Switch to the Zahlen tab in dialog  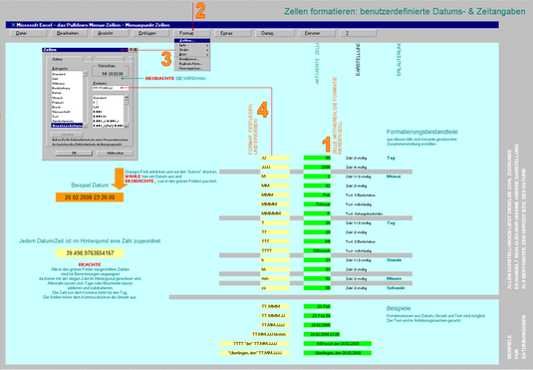(58, 59)
